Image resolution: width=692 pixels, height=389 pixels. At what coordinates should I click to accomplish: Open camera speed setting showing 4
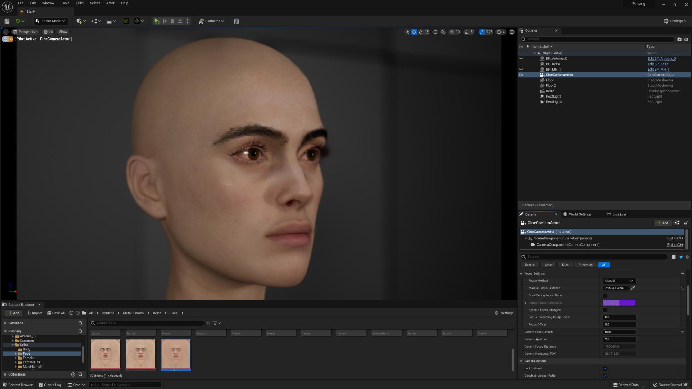pos(501,32)
